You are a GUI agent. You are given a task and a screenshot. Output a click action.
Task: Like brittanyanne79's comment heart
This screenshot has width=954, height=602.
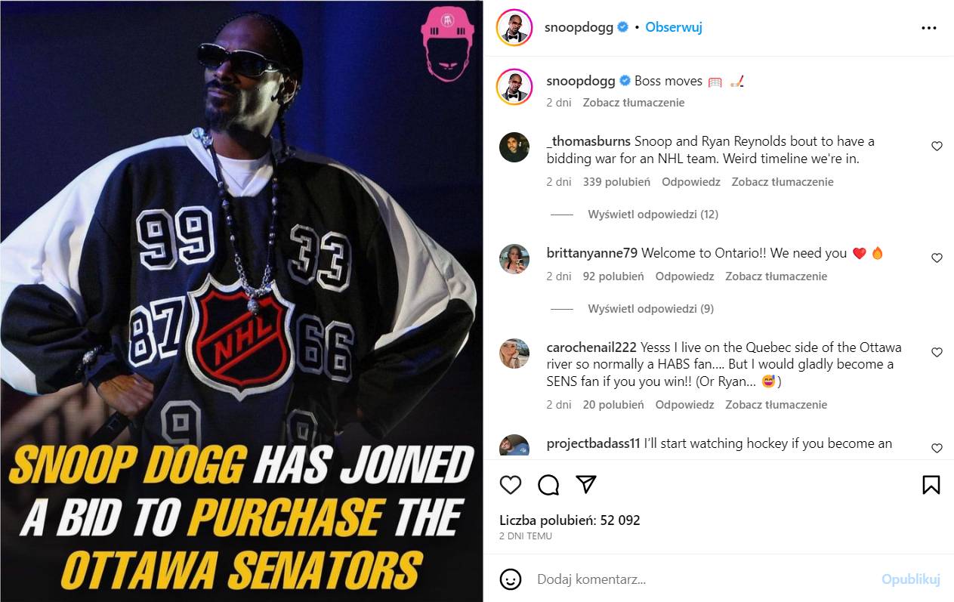(x=937, y=258)
